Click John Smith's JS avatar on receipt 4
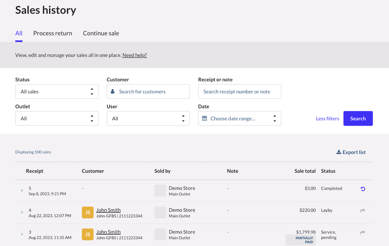Viewport: 389px width, 246px height. pos(88,213)
